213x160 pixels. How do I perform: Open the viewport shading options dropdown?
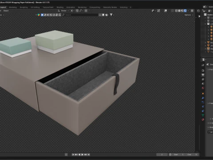[188, 11]
